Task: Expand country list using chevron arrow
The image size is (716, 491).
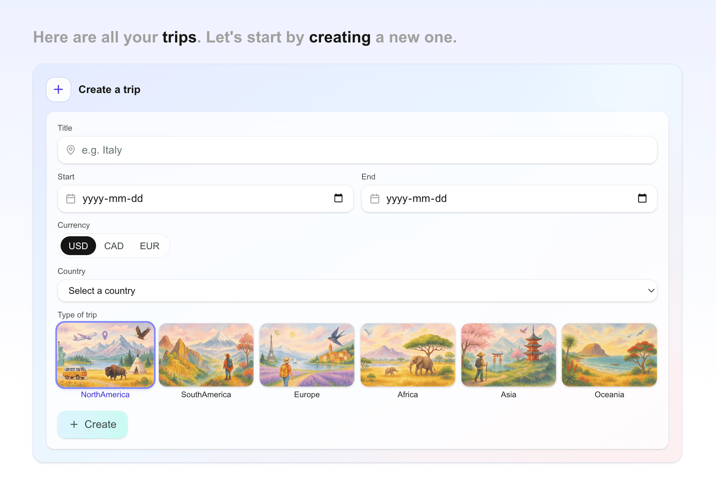Action: tap(651, 291)
